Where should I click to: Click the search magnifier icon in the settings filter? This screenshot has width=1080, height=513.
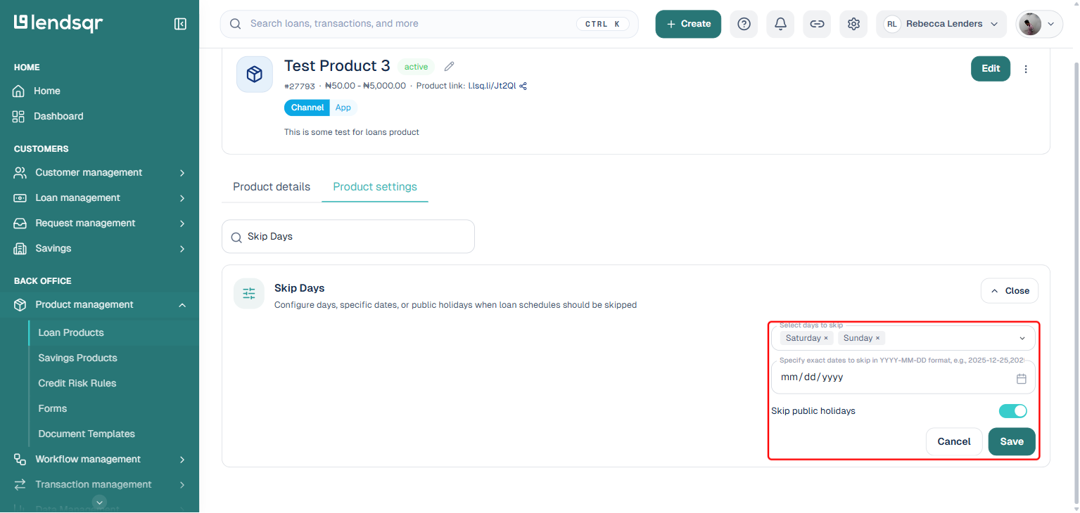(x=236, y=237)
